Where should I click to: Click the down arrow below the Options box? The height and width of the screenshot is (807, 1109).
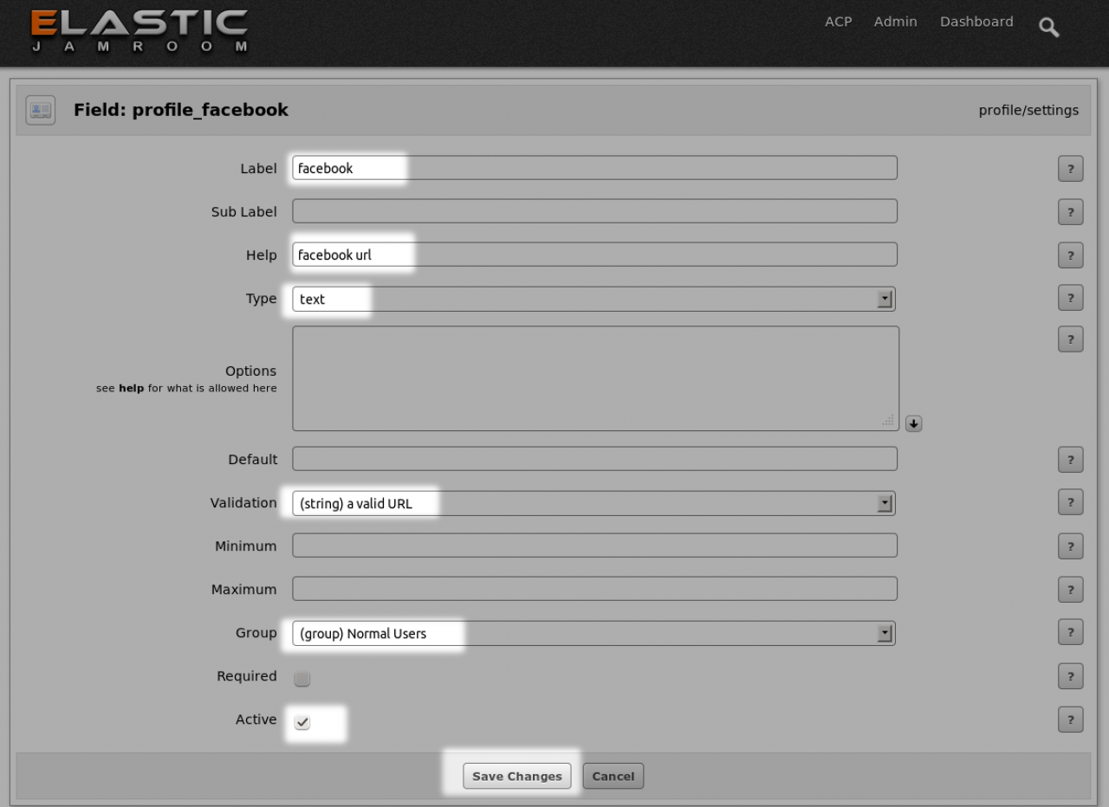coord(913,423)
